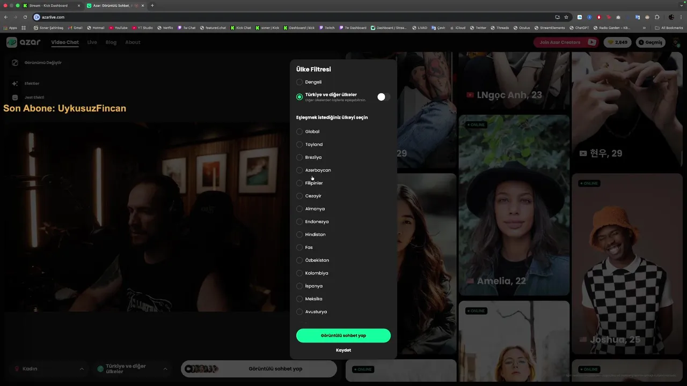Image resolution: width=687 pixels, height=386 pixels.
Task: Expand the tab search dropdown arrow
Action: click(x=681, y=5)
